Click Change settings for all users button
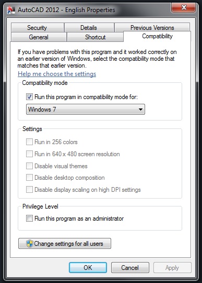This screenshot has width=202, height=283. tap(65, 244)
